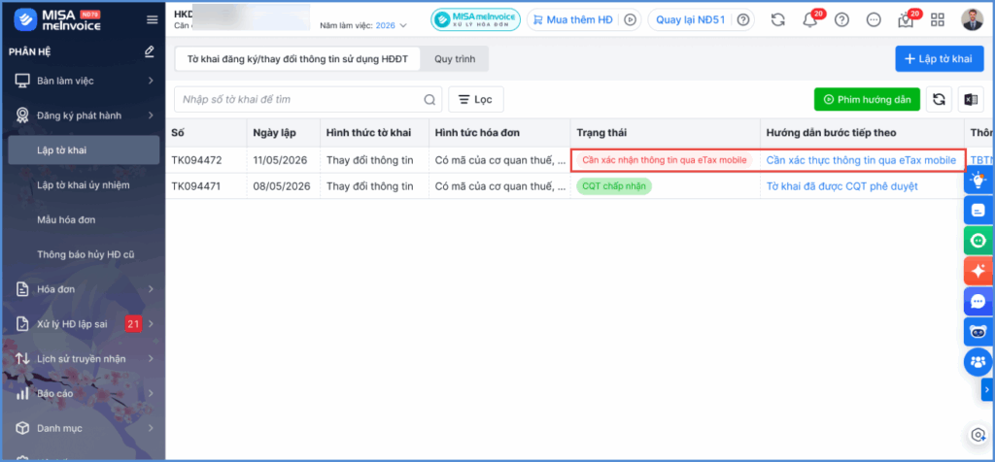The image size is (995, 462).
Task: Click Cần xác nhận thông tin qua eTax mobile status
Action: coord(665,160)
